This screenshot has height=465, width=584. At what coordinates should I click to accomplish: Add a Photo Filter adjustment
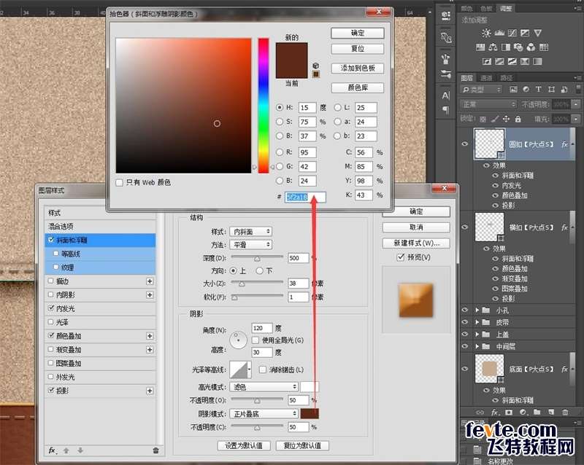coord(518,47)
